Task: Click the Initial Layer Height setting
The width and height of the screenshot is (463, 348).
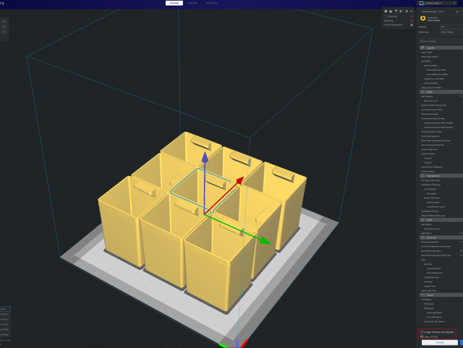Action: (429, 57)
